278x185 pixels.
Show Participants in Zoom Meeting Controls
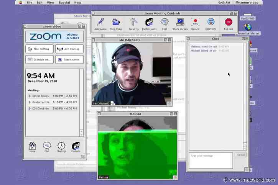pyautogui.click(x=149, y=22)
